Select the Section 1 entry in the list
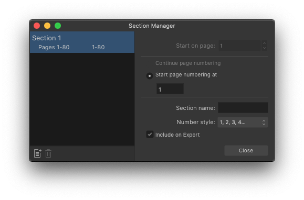 82,42
